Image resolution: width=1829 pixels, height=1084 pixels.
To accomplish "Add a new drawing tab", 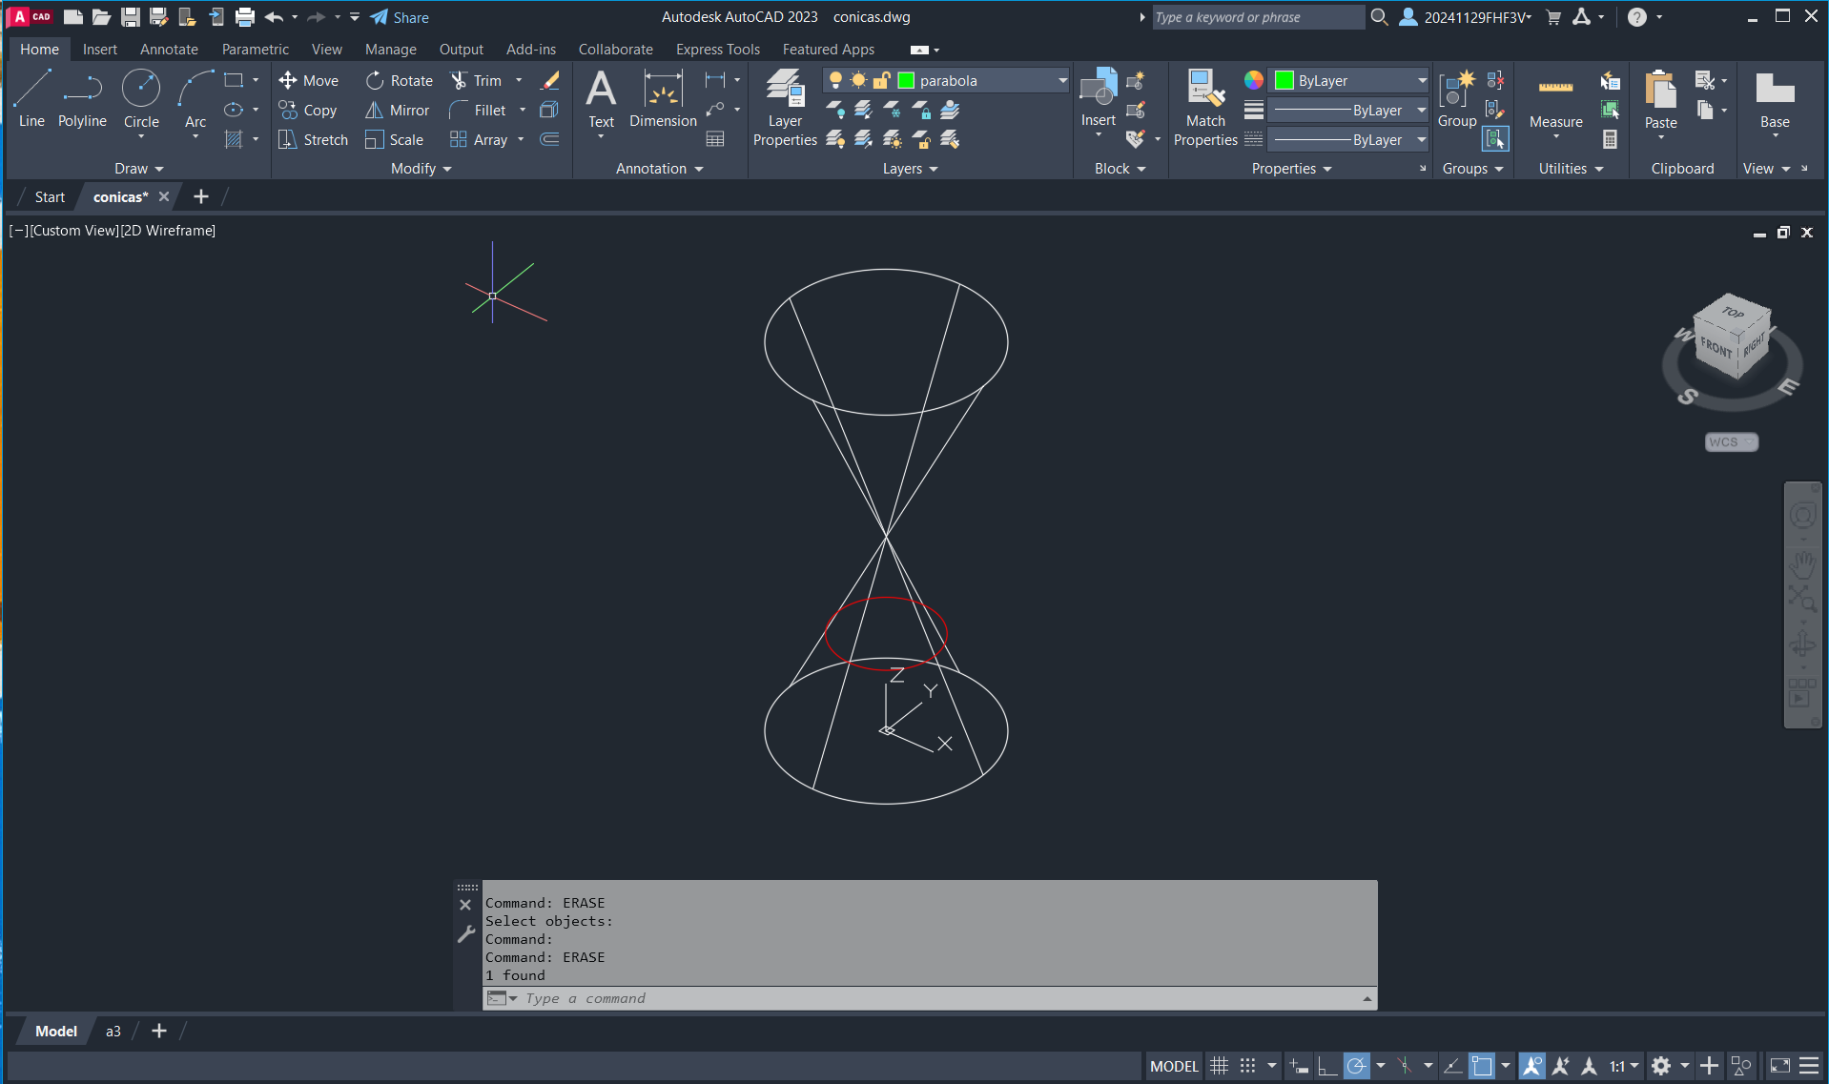I will coord(200,197).
